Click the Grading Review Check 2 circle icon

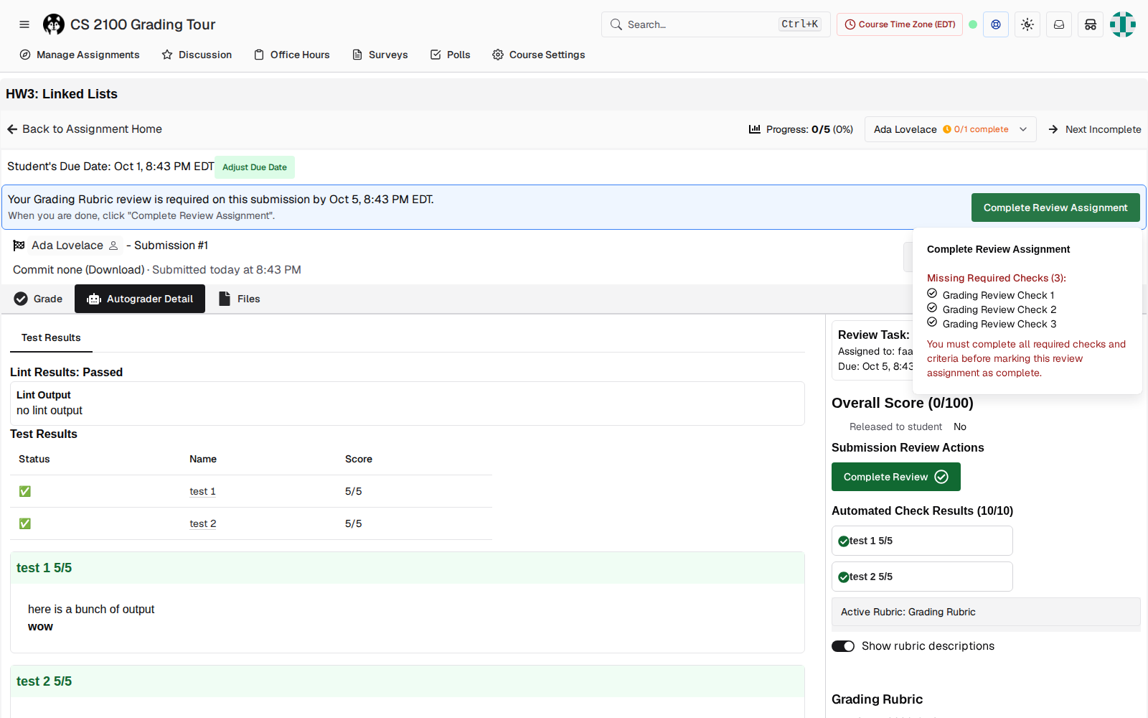click(x=932, y=308)
